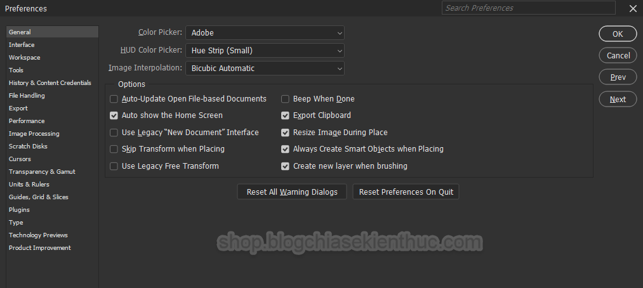
Task: Select the Interface category
Action: pyautogui.click(x=22, y=44)
